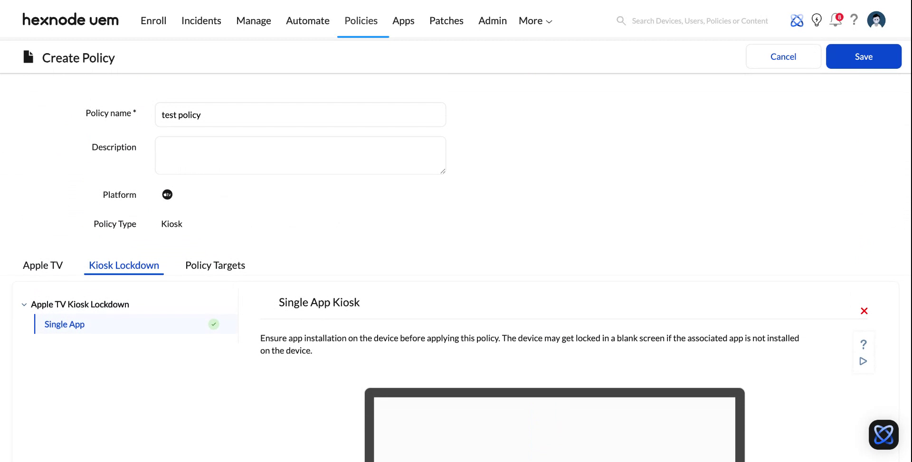Image resolution: width=912 pixels, height=462 pixels.
Task: Save the test policy
Action: pos(864,56)
